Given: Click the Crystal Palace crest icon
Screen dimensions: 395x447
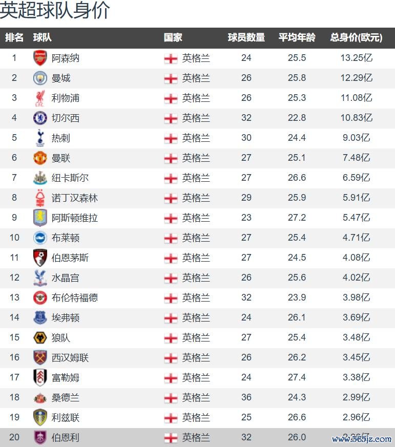Looking at the screenshot, I should [x=40, y=278].
